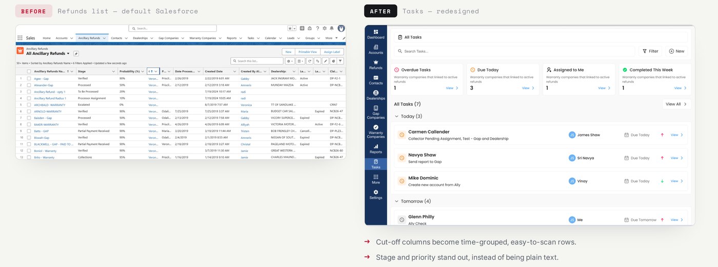Screen dimensions: 718x267
Task: Click View on the Overdue Tasks card
Action: tap(451, 88)
